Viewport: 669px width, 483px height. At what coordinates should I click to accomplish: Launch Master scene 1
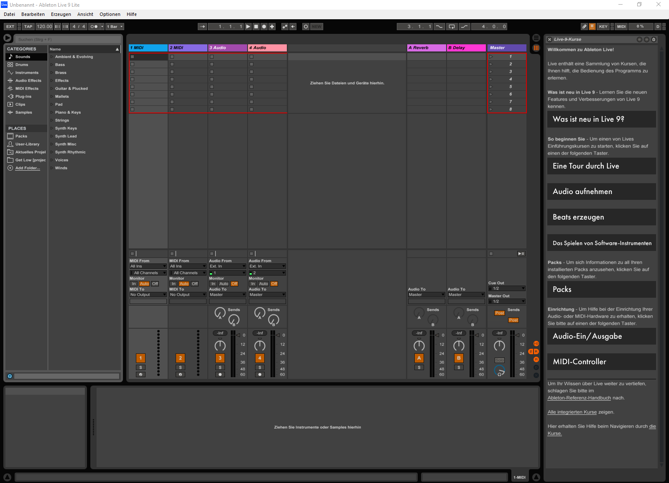pos(491,56)
